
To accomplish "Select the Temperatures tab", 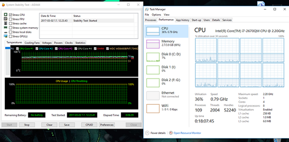I will click(x=14, y=42).
